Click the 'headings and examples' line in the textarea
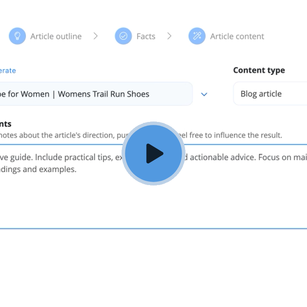This screenshot has height=307, width=307. pos(38,169)
